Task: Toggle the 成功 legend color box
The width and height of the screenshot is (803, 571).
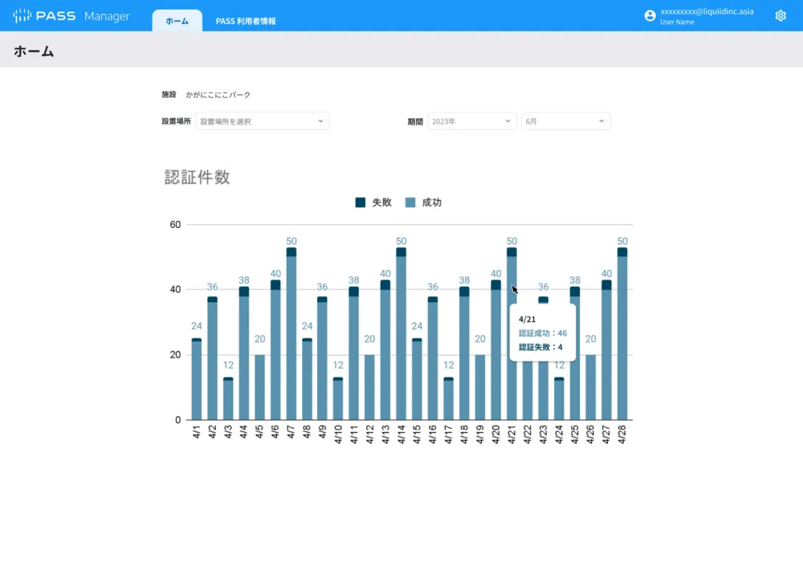Action: (410, 203)
